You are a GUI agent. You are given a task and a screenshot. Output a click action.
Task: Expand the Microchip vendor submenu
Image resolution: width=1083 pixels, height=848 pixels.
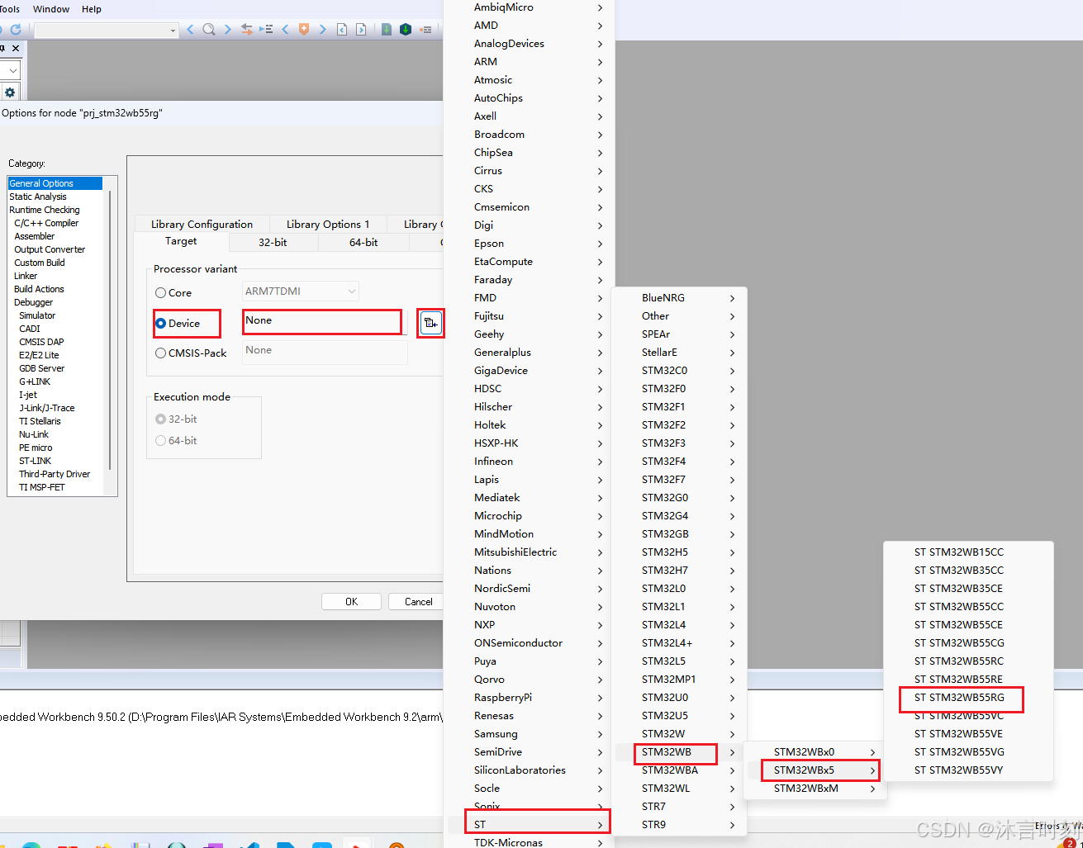(x=529, y=516)
